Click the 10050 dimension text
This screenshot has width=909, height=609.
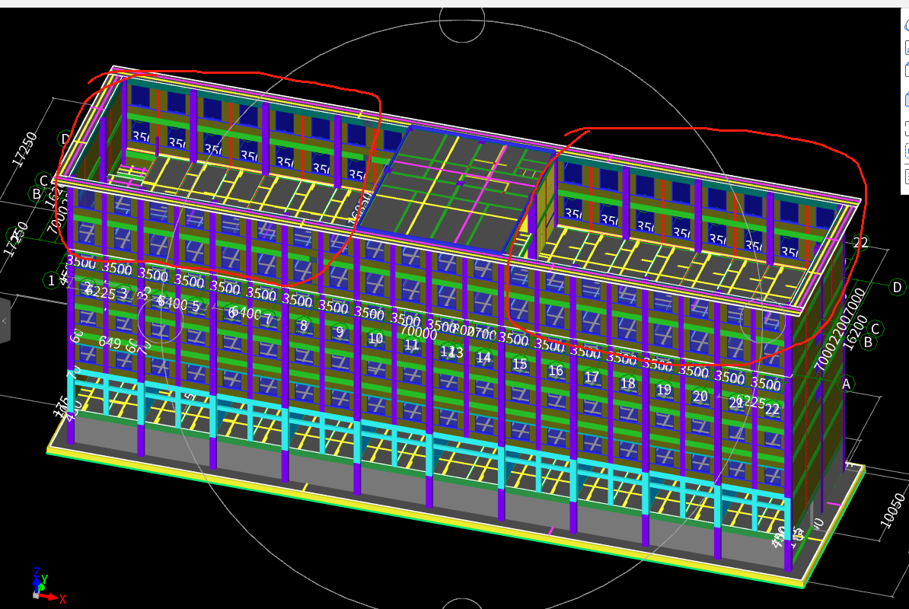tap(893, 511)
